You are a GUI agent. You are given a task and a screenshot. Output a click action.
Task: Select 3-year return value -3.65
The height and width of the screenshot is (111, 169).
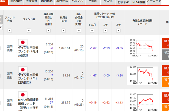pos(119,48)
